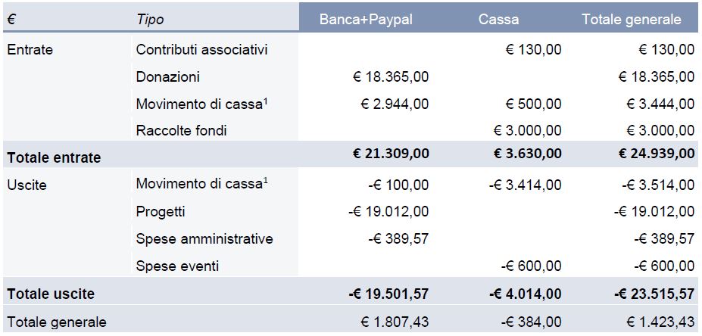The image size is (702, 336).
Task: Click the Spese amministrative row label
Action: pyautogui.click(x=204, y=238)
